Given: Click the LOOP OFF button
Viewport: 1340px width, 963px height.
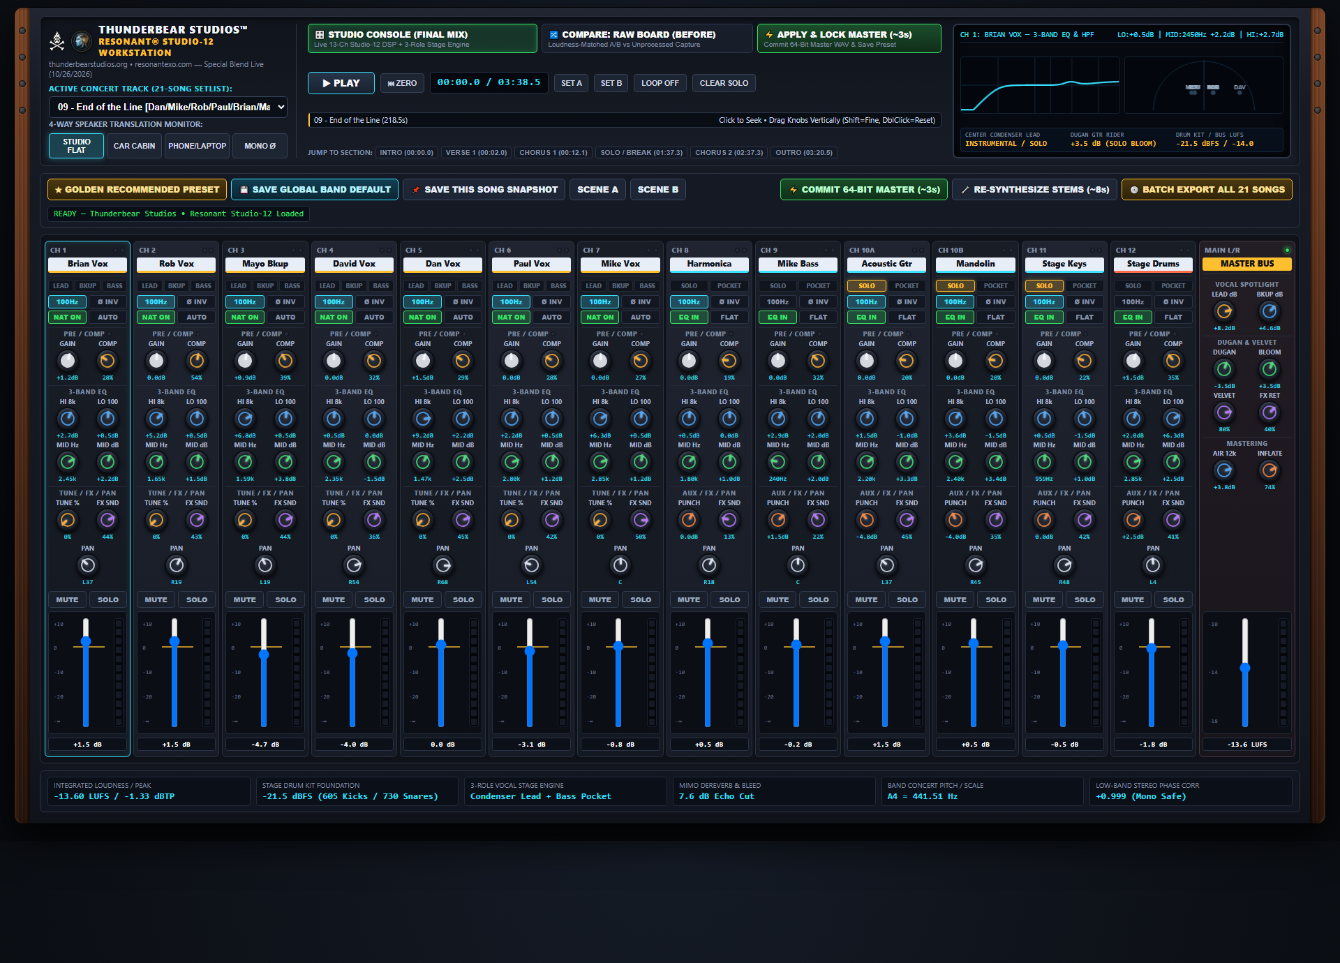Looking at the screenshot, I should pyautogui.click(x=660, y=83).
